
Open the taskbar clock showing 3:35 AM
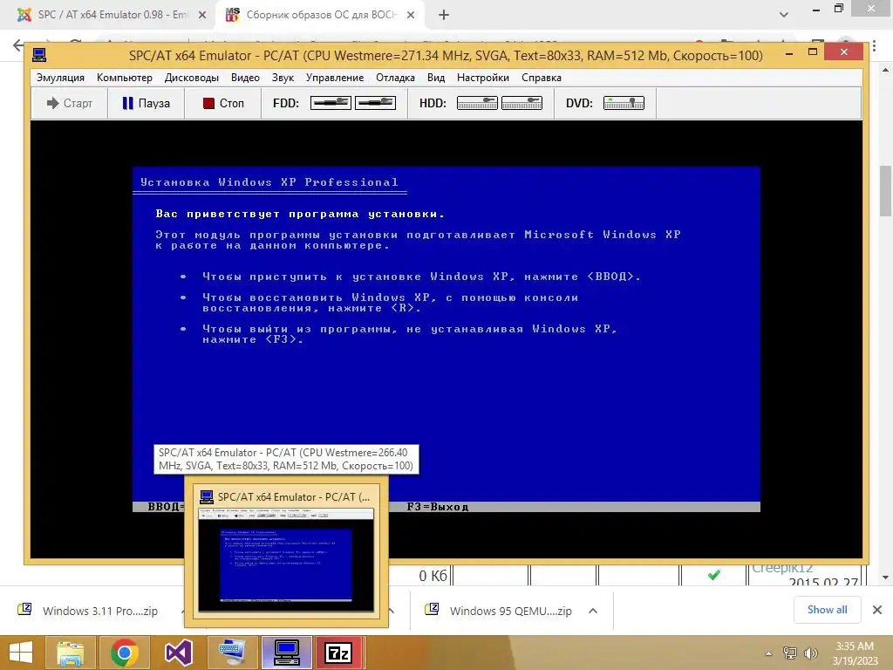pos(855,653)
